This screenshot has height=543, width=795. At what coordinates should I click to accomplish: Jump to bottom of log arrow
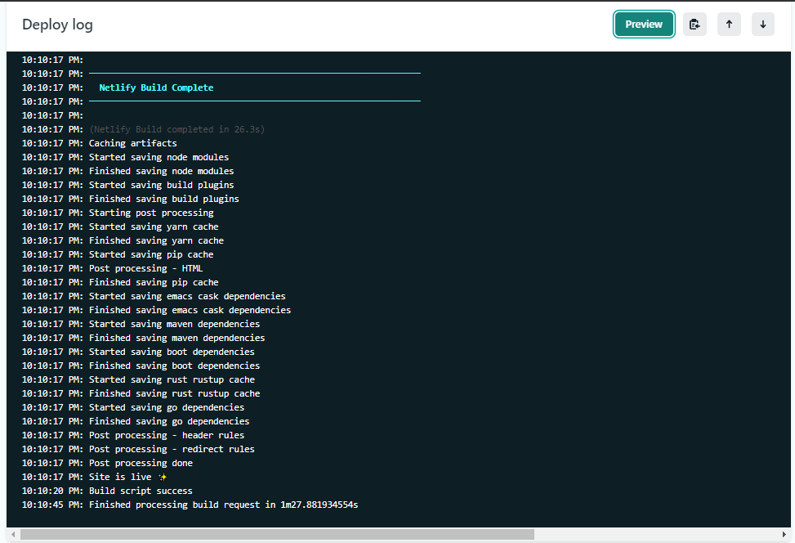[x=762, y=25]
